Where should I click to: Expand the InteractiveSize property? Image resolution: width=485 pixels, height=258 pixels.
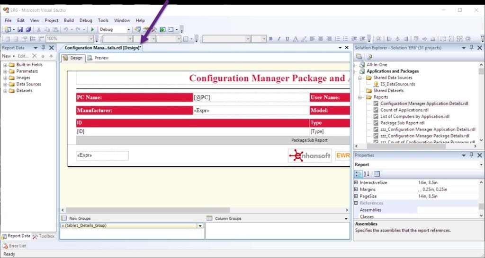356,183
